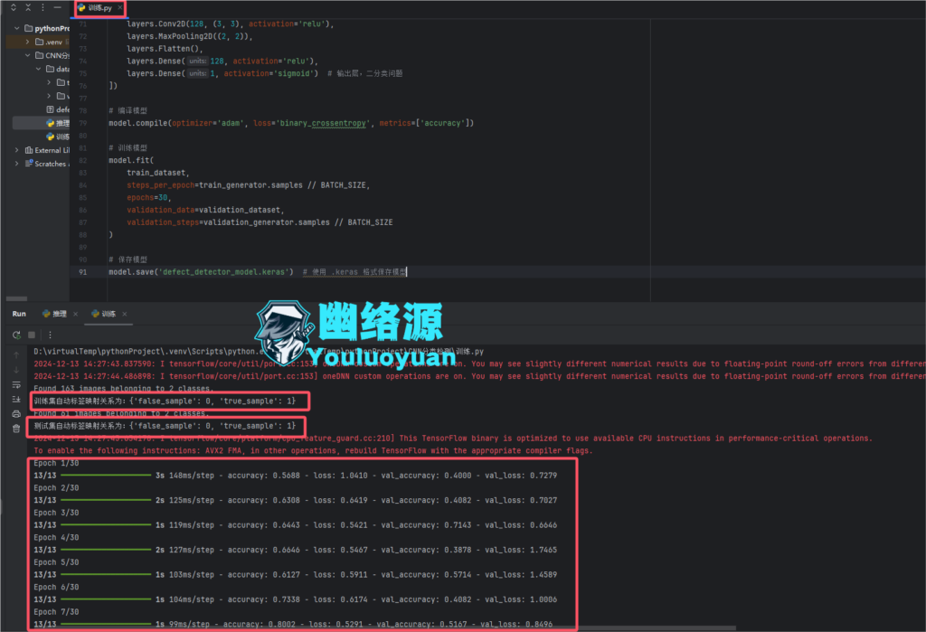
Task: Click the Run tool window label
Action: [19, 315]
